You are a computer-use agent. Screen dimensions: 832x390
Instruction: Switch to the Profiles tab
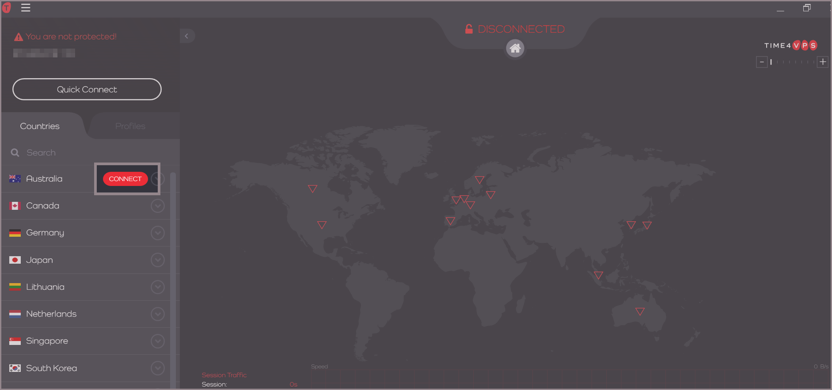tap(130, 126)
